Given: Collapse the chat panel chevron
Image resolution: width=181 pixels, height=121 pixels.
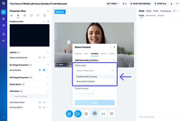Looking at the screenshot, I should [x=178, y=11].
